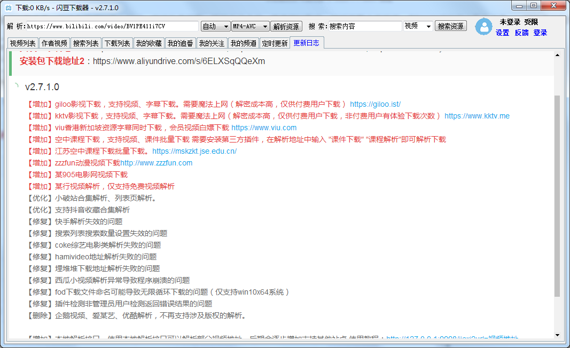The height and width of the screenshot is (348, 570).
Task: Click 搜索列表搜索数量设置失效 line
Action: coord(97,233)
